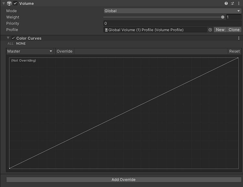
Task: Open the Volume component help reference
Action: (x=226, y=4)
